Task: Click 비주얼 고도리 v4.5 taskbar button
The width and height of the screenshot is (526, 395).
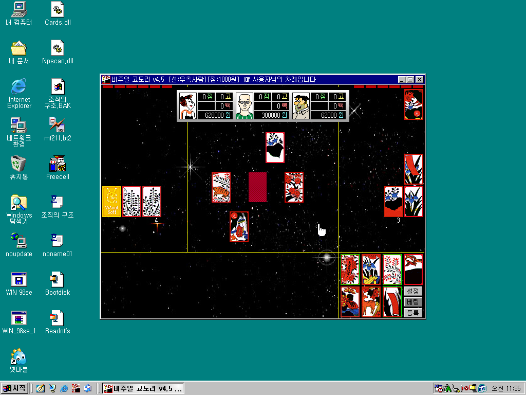Action: point(143,389)
